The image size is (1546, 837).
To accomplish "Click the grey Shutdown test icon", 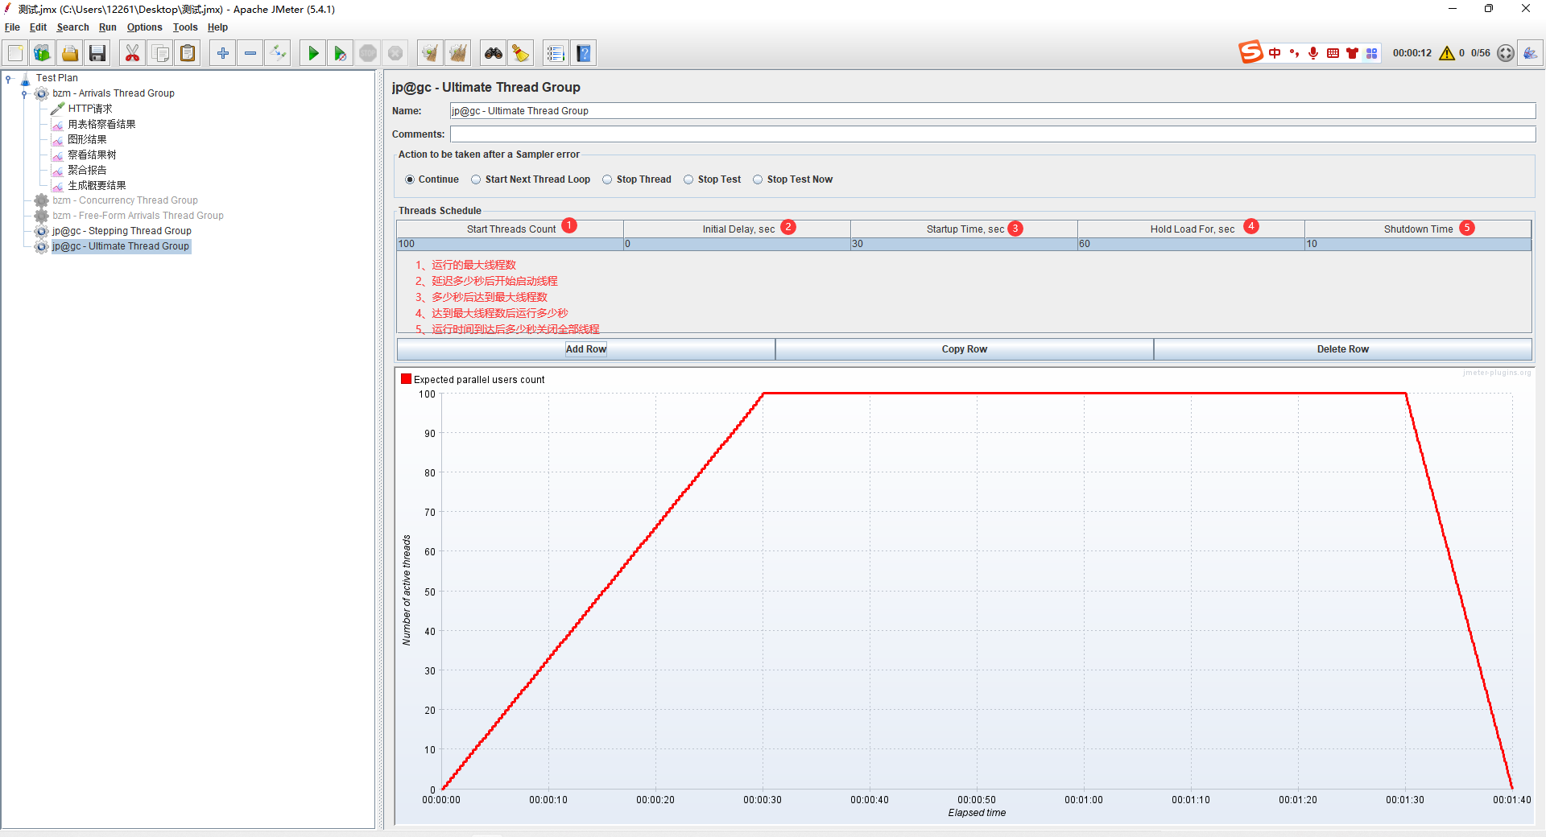I will 395,53.
